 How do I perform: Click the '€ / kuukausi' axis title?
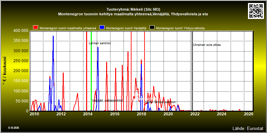(x=5, y=71)
